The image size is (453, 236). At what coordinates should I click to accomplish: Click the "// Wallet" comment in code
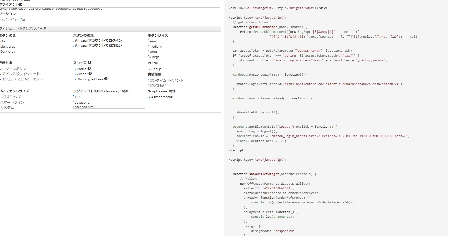[x=248, y=178]
